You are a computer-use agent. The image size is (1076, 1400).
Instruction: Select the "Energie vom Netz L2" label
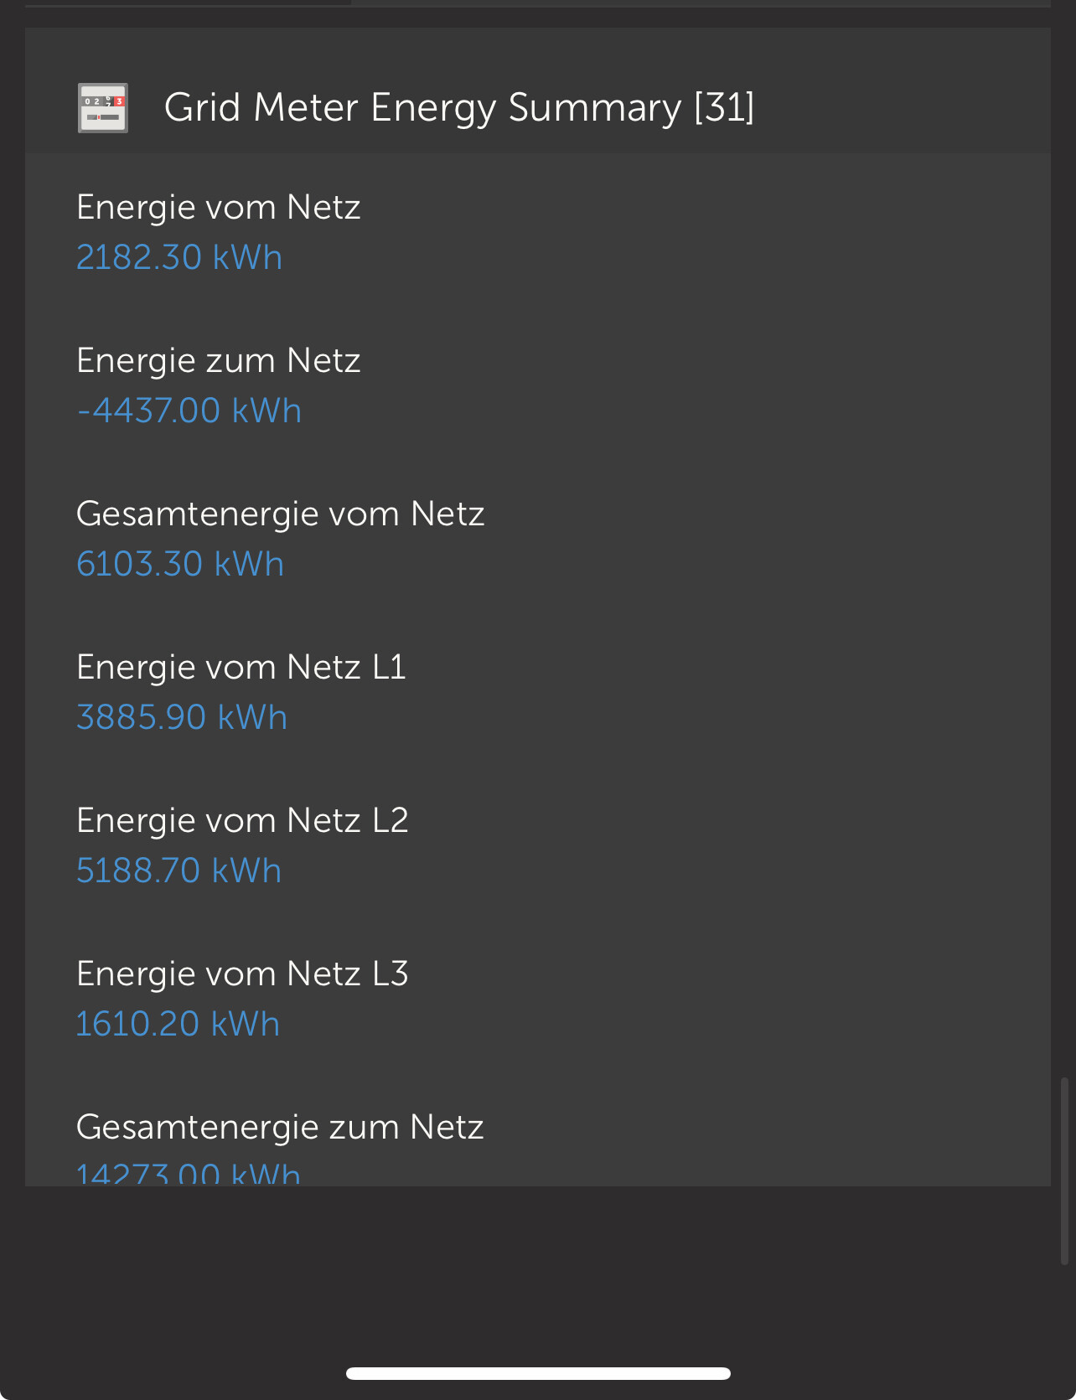[x=242, y=820]
